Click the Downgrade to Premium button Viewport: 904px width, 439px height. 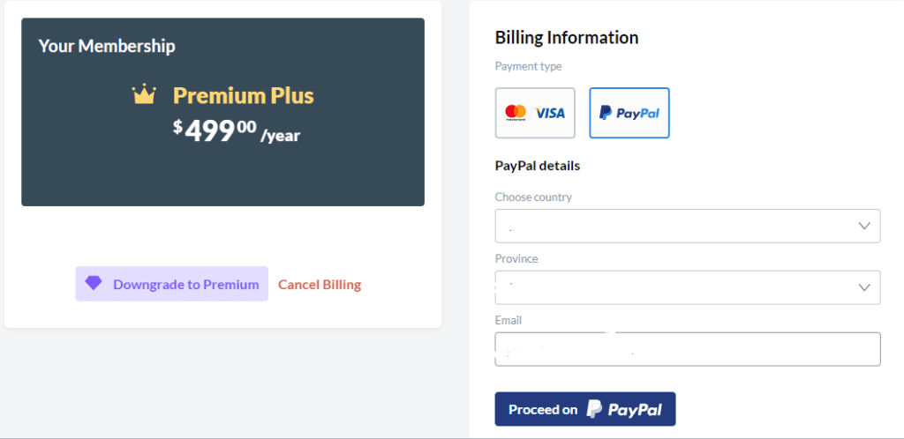(172, 284)
